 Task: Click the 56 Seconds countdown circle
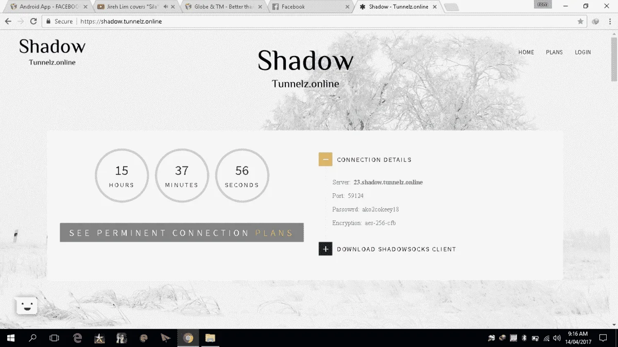[242, 175]
